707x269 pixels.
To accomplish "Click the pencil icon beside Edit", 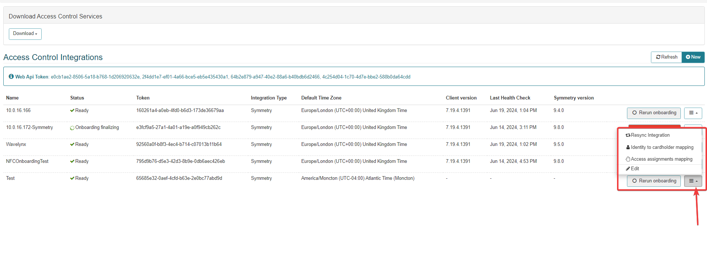I will [628, 169].
